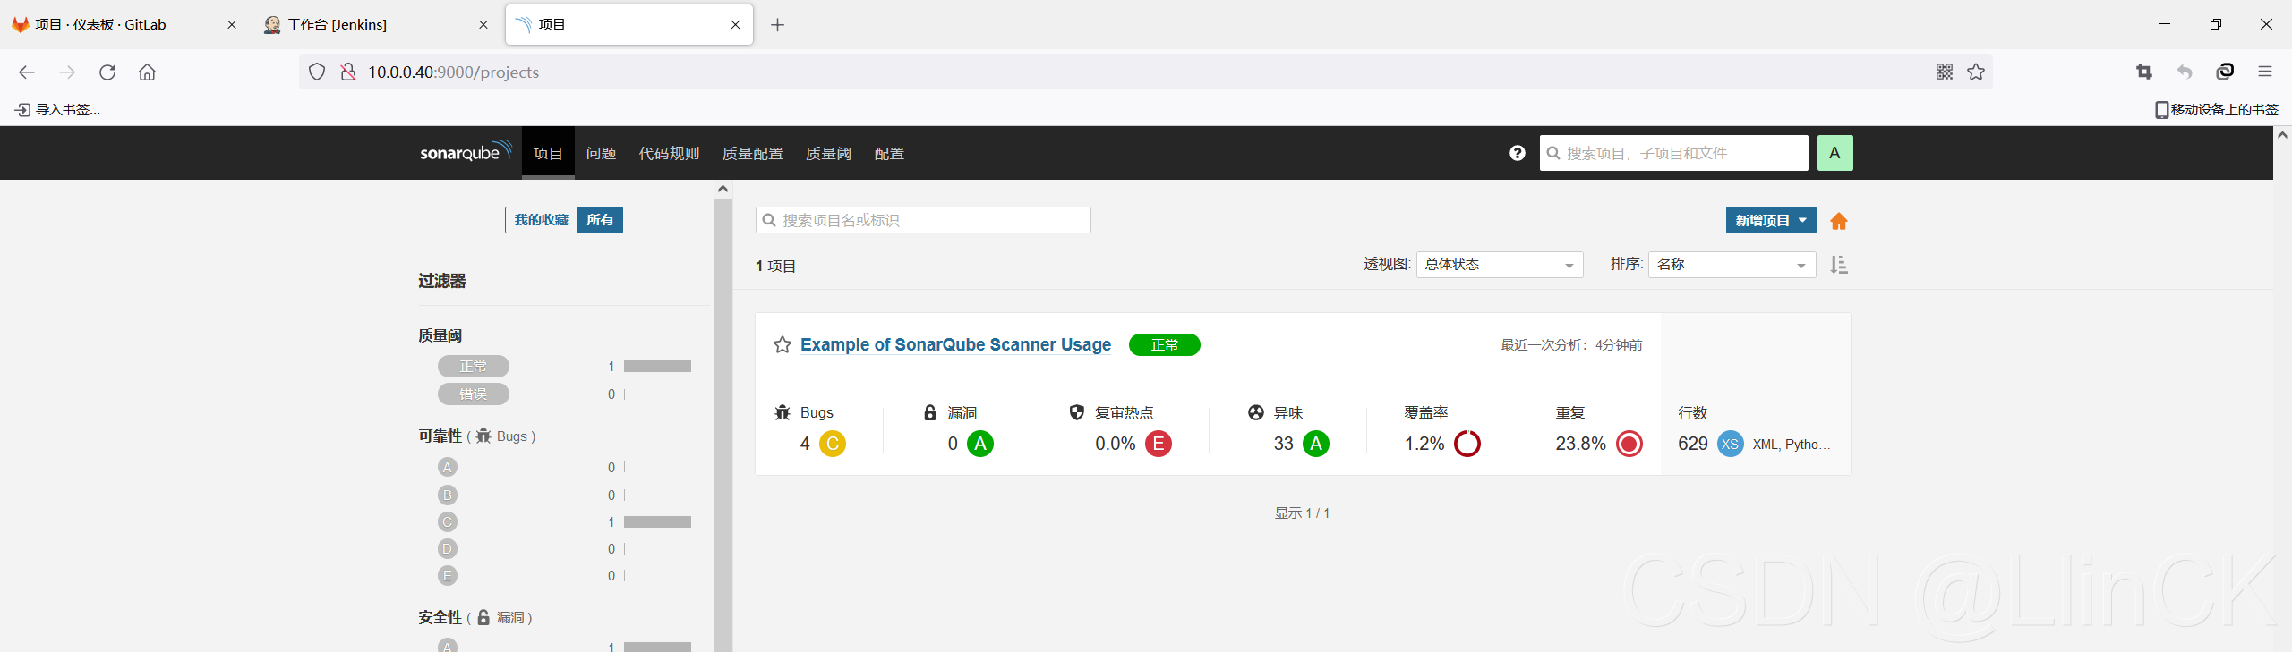2292x652 pixels.
Task: Click the vulnerabilities rating A badge
Action: [x=980, y=444]
